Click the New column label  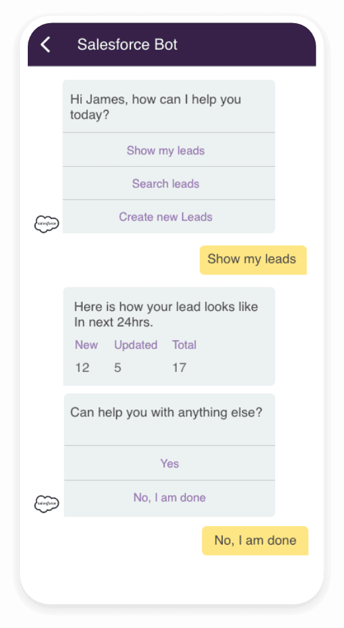[x=86, y=344]
